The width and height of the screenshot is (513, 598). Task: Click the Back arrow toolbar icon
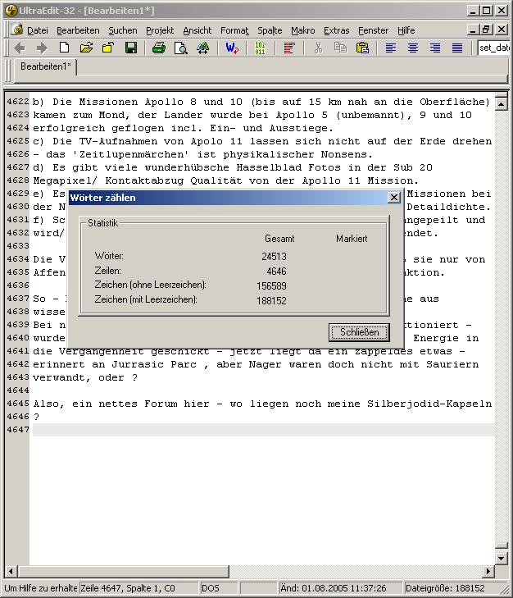20,48
